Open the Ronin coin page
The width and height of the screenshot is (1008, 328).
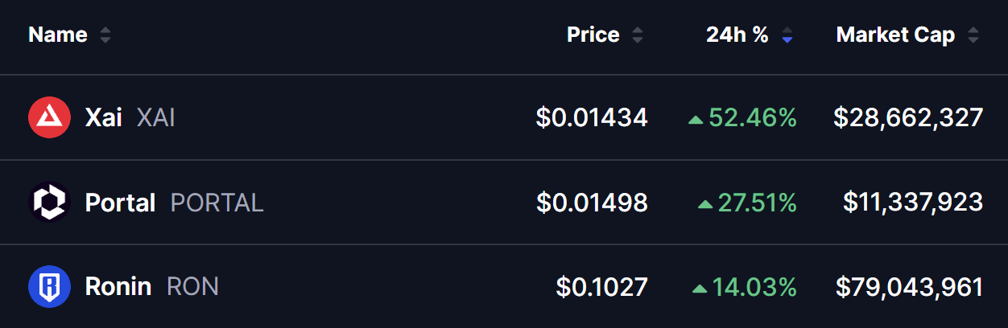tap(118, 286)
